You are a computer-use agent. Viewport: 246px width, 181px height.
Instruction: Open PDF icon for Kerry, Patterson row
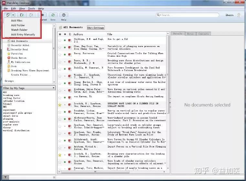(x=70, y=55)
